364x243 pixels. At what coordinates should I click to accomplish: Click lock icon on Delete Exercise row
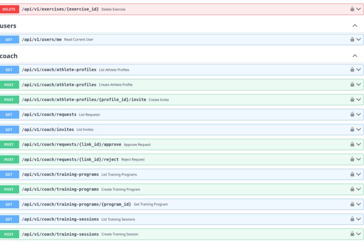pyautogui.click(x=352, y=9)
